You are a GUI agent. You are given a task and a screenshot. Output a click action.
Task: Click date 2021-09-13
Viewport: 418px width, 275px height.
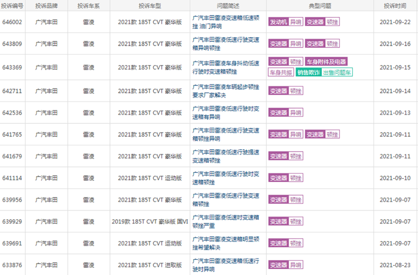pos(395,113)
